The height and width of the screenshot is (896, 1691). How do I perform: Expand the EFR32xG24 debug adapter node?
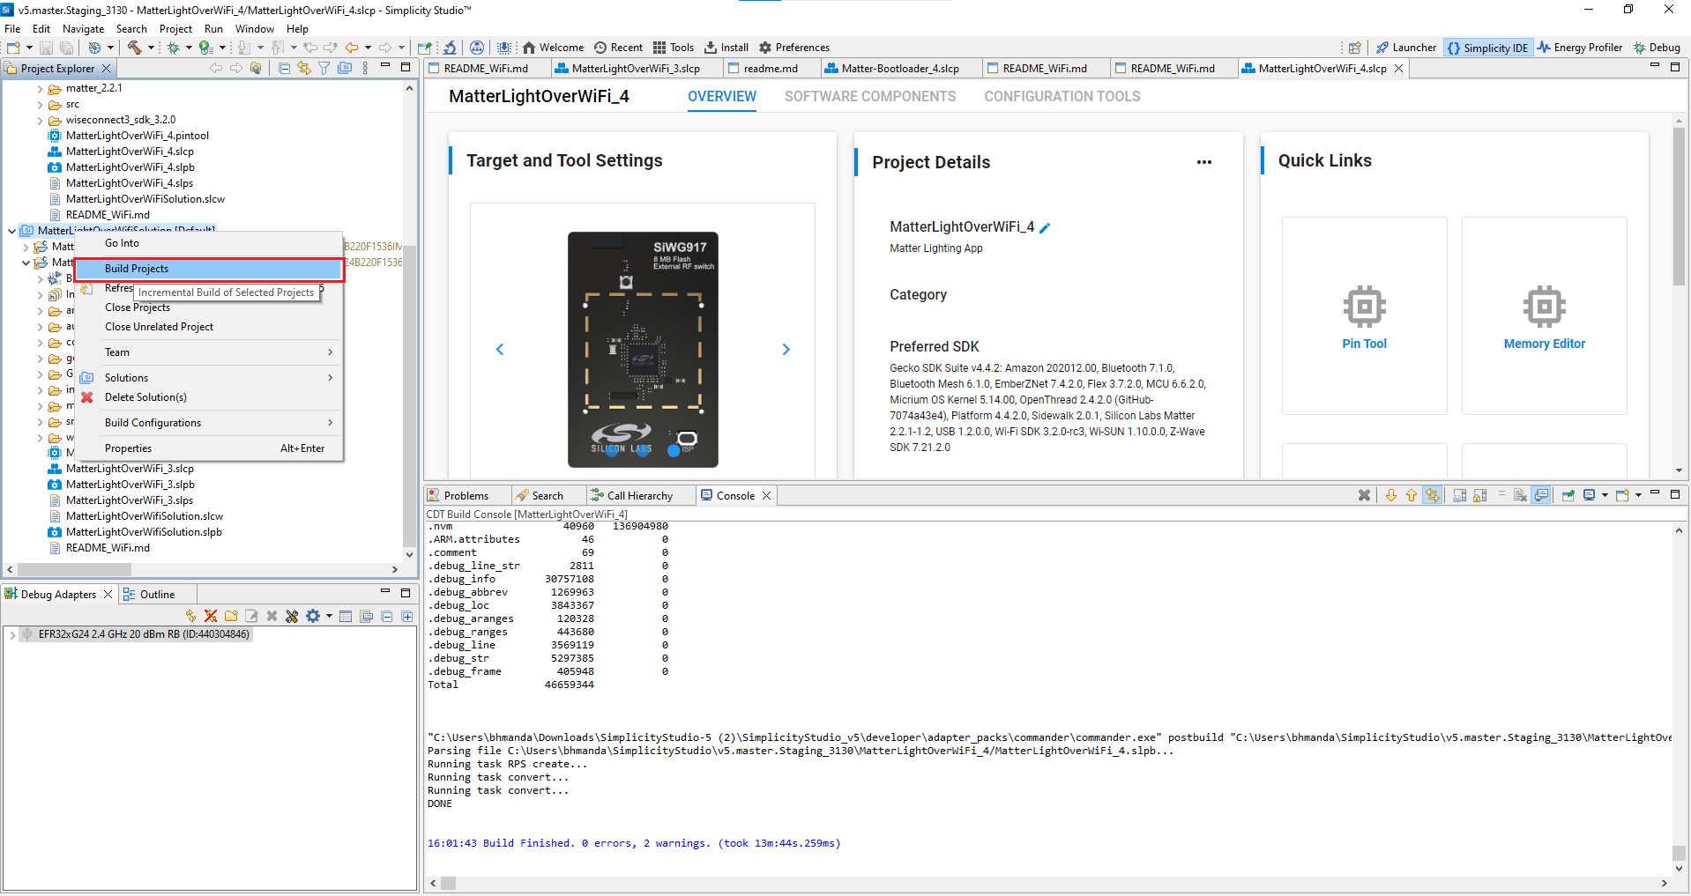point(12,635)
